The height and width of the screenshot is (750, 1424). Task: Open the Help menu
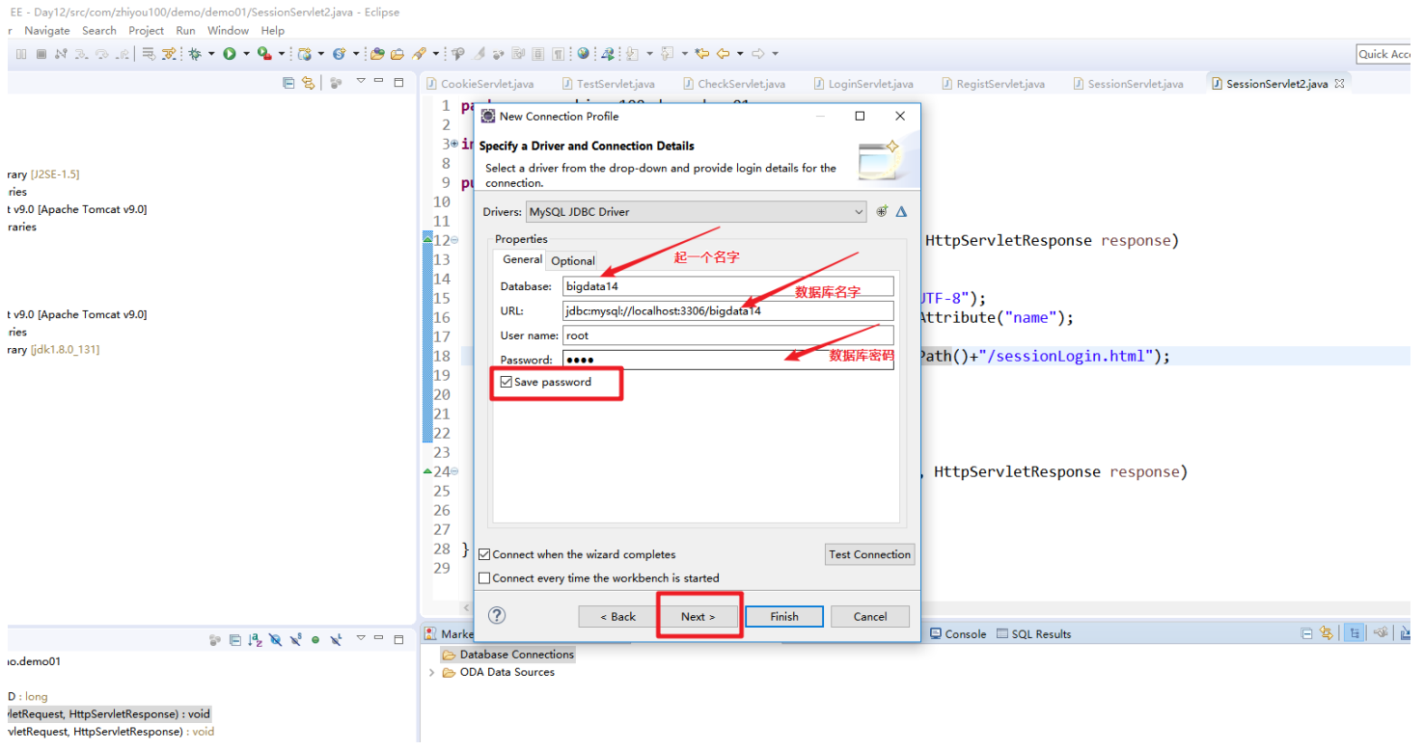click(273, 31)
